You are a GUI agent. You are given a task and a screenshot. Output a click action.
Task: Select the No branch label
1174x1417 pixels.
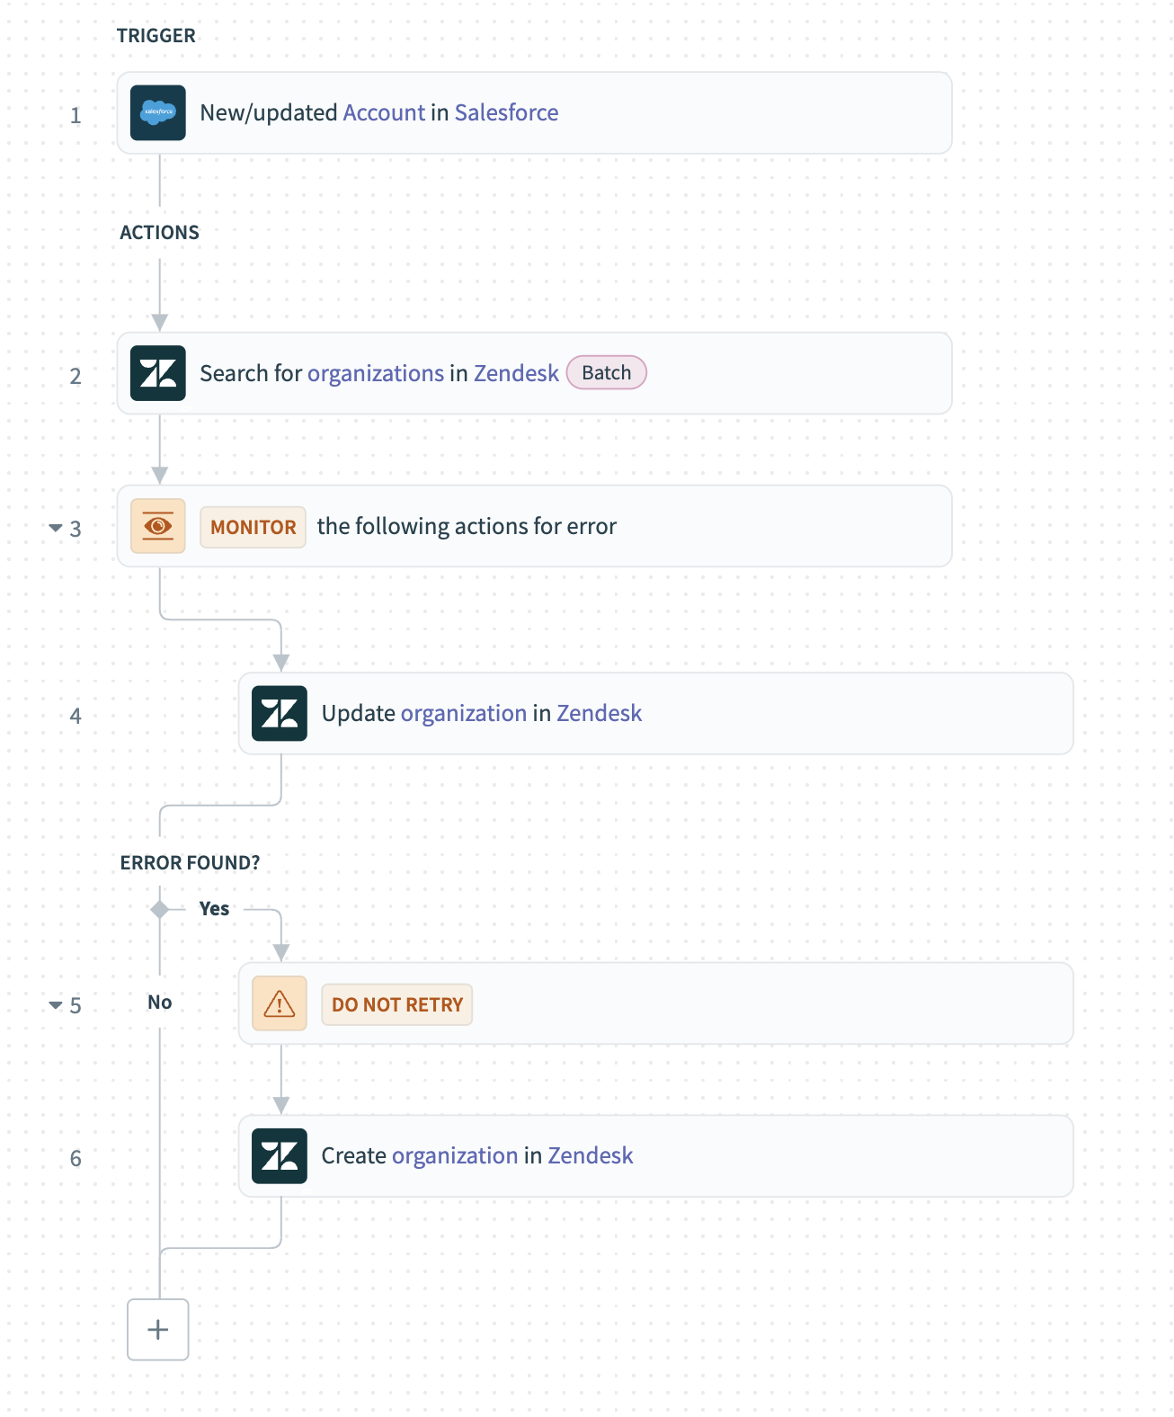pos(160,1003)
